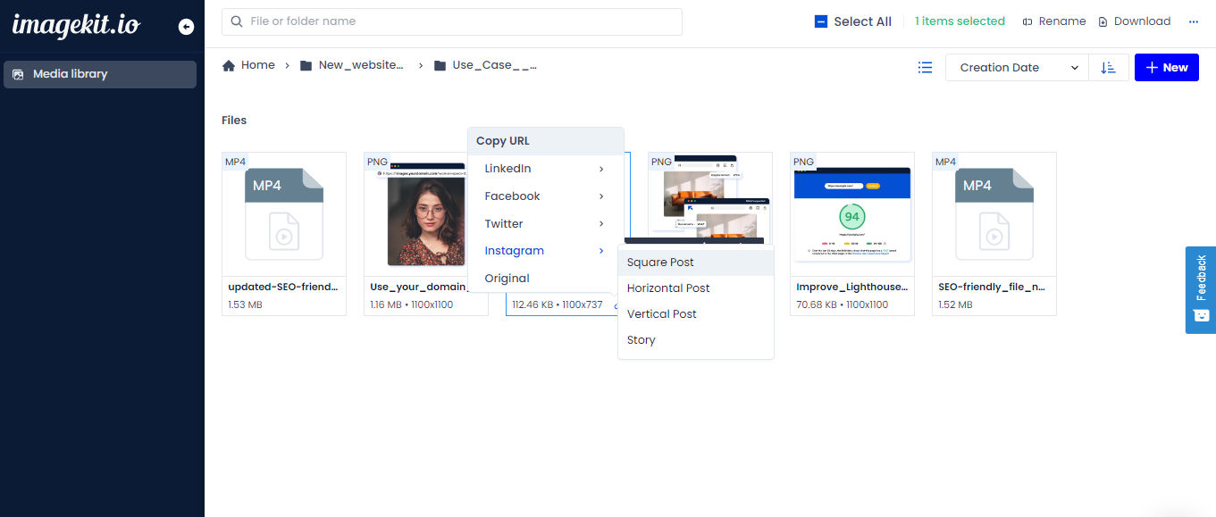Click the SEO-friendly_file_n file name
This screenshot has height=517, width=1216.
pyautogui.click(x=992, y=287)
